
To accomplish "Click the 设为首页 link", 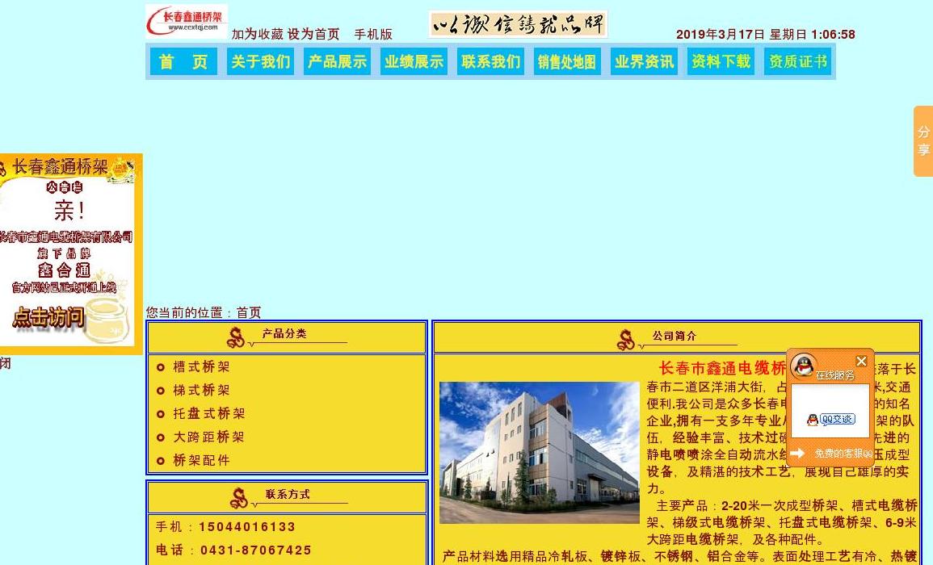I will pos(313,34).
